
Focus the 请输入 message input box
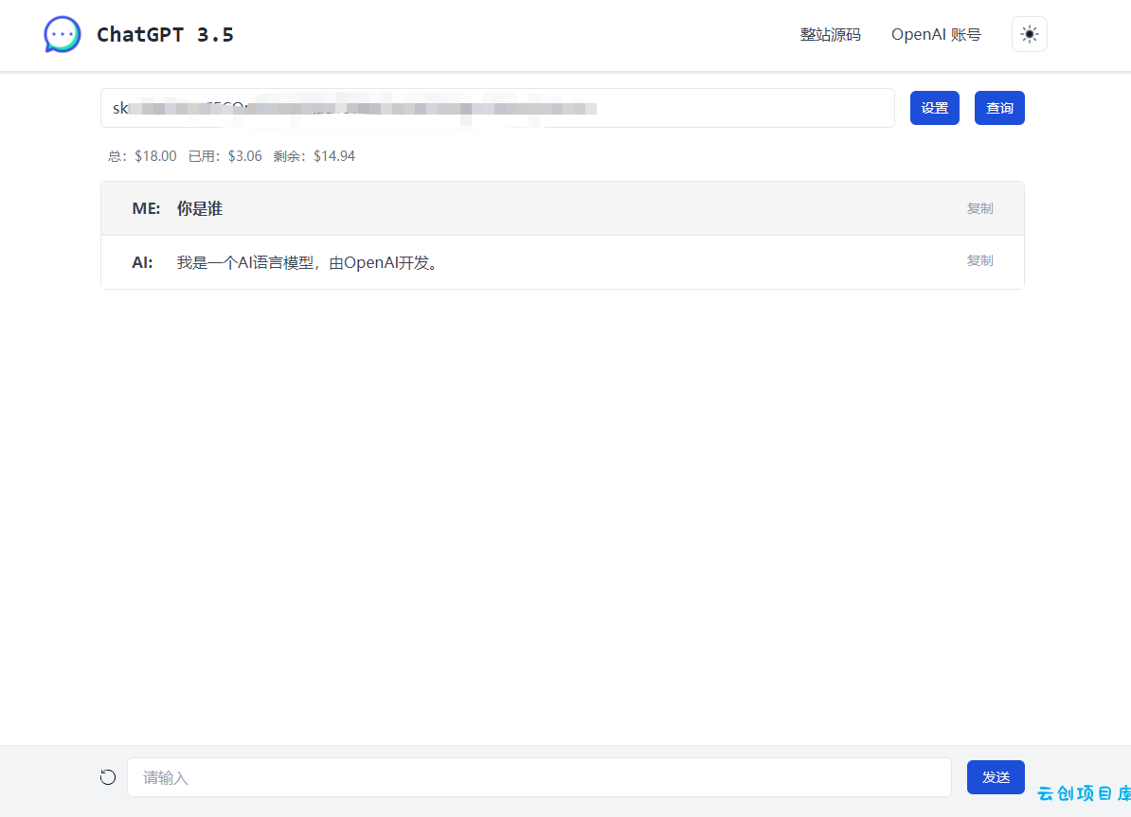(540, 777)
